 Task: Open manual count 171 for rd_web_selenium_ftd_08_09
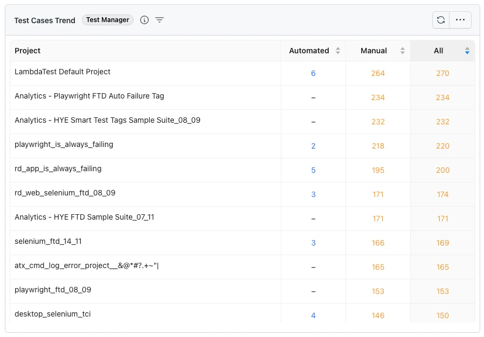pos(378,194)
